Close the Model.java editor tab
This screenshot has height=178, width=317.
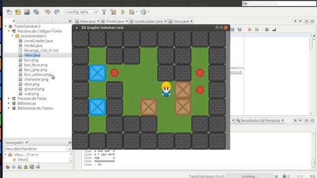127,21
